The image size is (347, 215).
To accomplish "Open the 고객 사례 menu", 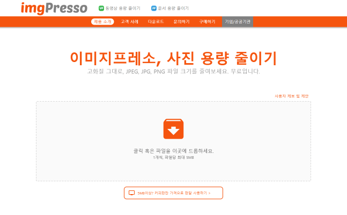I will [129, 21].
